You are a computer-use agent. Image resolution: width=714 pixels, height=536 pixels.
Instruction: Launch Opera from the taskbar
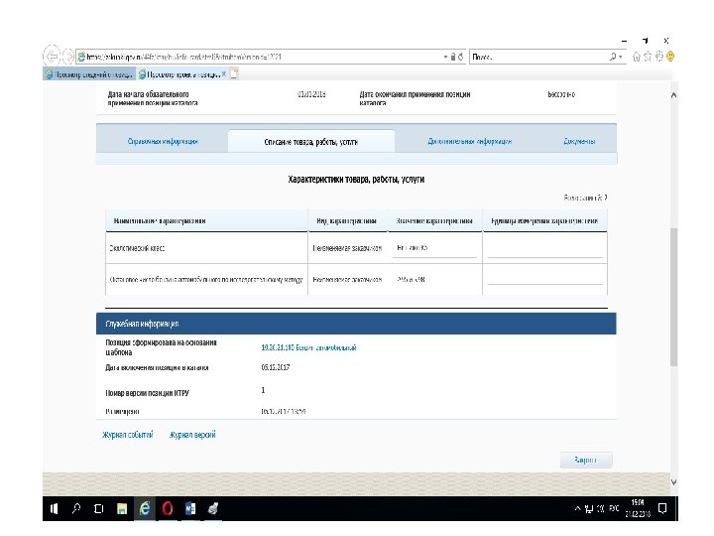click(x=168, y=508)
